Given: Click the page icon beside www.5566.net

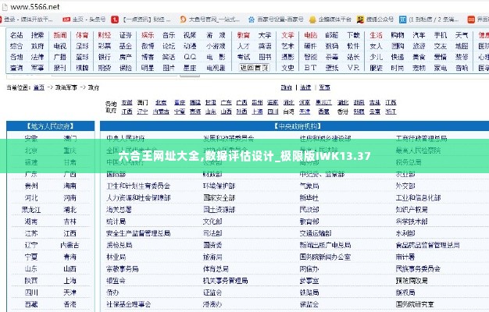Looking at the screenshot, I should [x=5, y=6].
